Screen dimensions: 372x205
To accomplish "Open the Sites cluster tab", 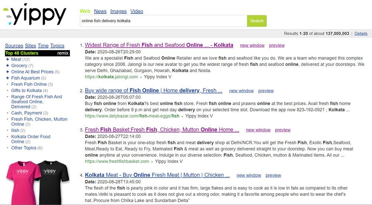I will pos(31,46).
